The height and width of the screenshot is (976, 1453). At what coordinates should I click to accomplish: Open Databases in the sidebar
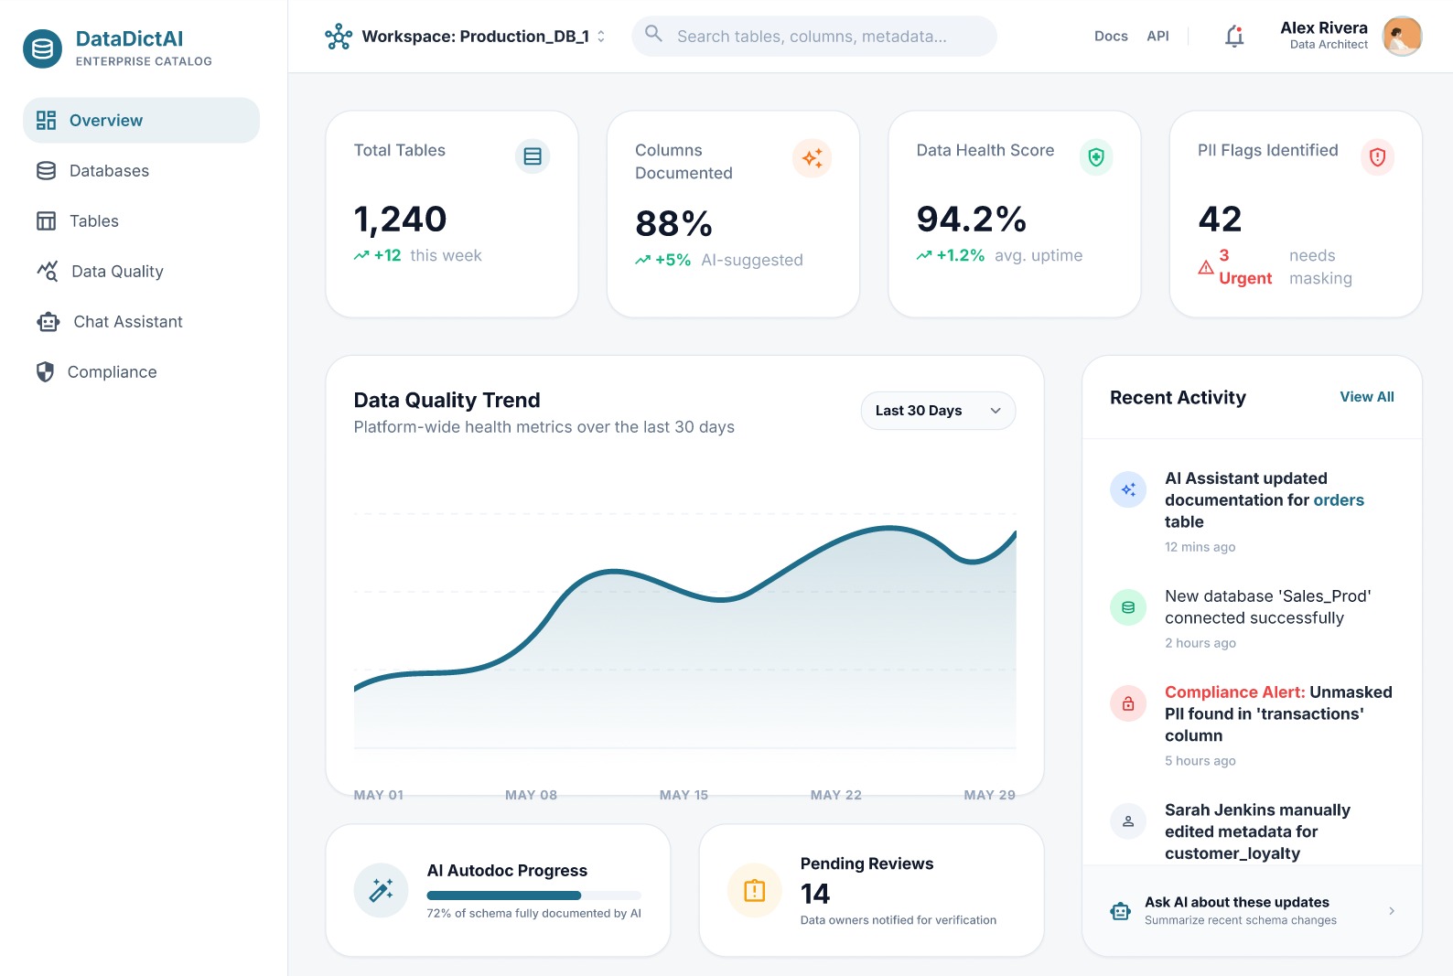click(109, 171)
